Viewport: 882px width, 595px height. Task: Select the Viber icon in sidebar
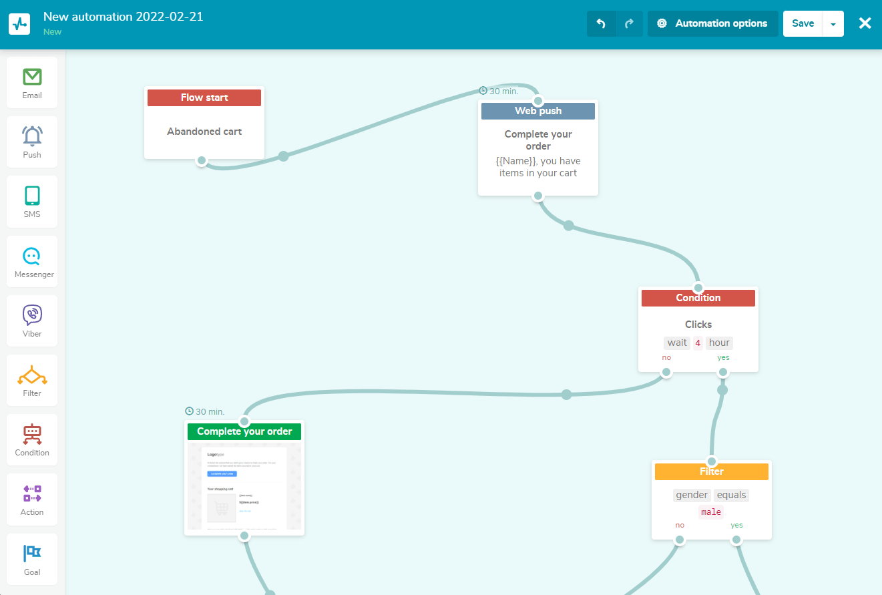pyautogui.click(x=32, y=315)
